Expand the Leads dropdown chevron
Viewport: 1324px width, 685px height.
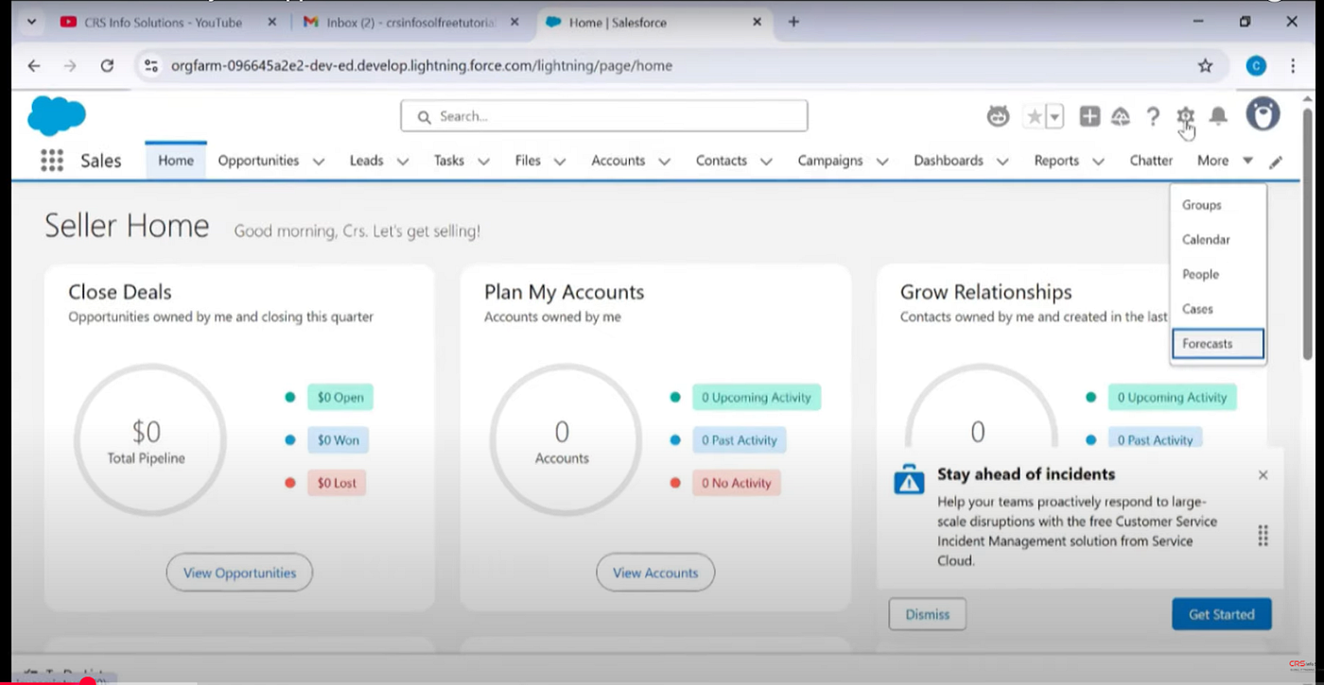pos(403,162)
